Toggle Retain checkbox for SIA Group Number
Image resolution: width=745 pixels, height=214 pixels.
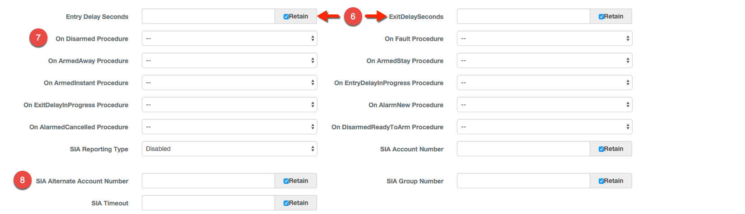(x=601, y=181)
